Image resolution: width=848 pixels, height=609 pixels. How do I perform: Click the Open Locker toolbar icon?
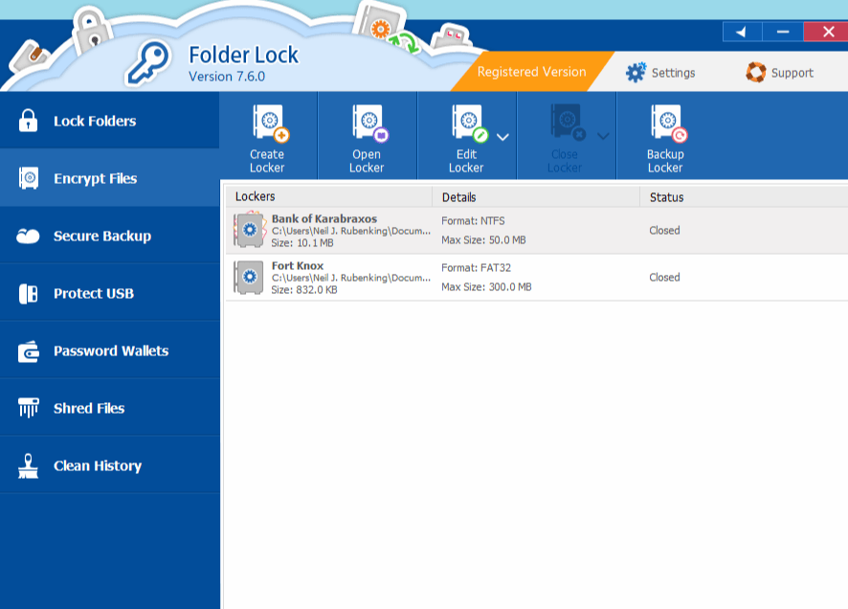pos(369,123)
